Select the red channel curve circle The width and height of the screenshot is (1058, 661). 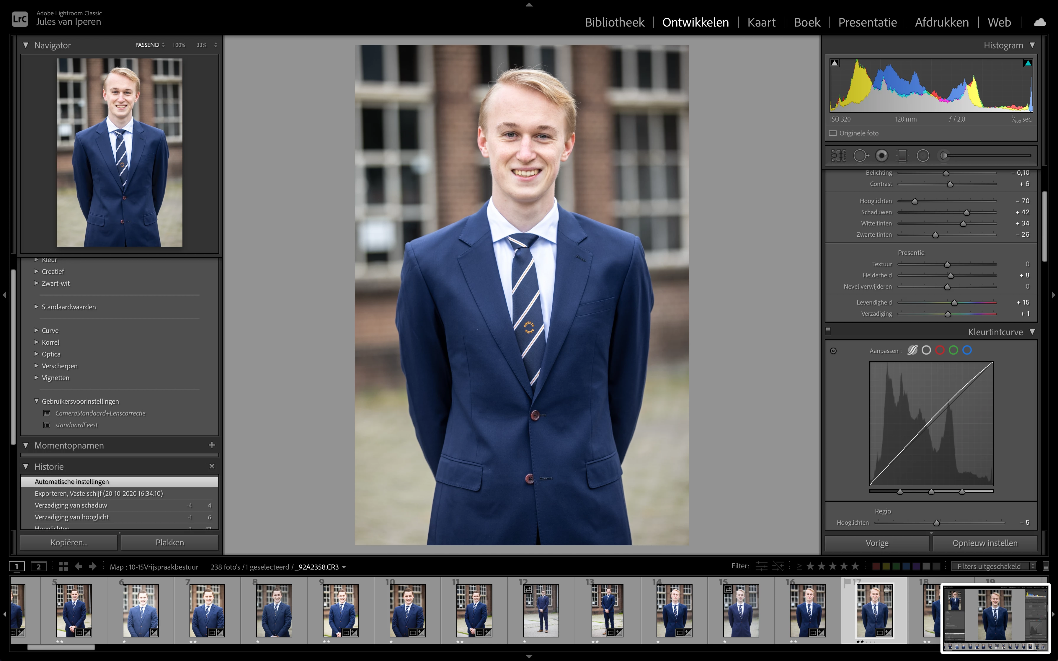940,350
